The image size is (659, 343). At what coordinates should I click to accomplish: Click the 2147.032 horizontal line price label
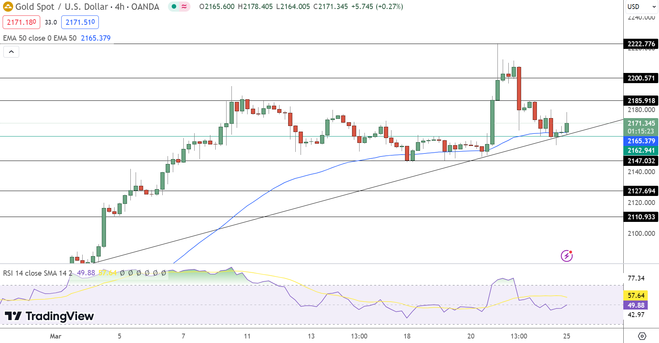641,161
